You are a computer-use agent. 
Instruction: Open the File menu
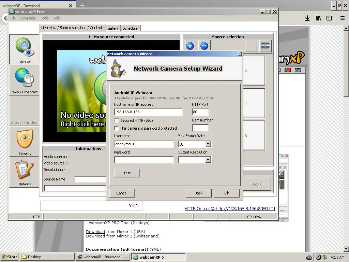tap(13, 18)
